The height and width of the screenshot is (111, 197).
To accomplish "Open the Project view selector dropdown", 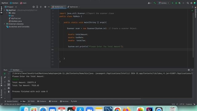I will (x=10, y=7).
